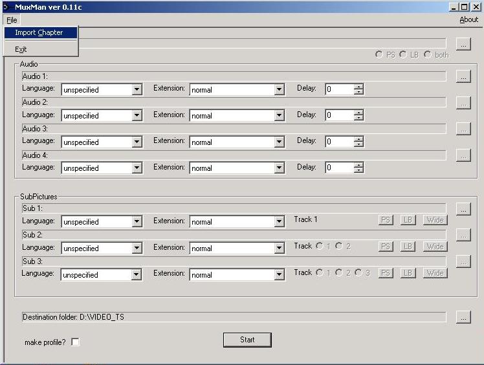Click the MuxMan title bar icon

pos(6,6)
